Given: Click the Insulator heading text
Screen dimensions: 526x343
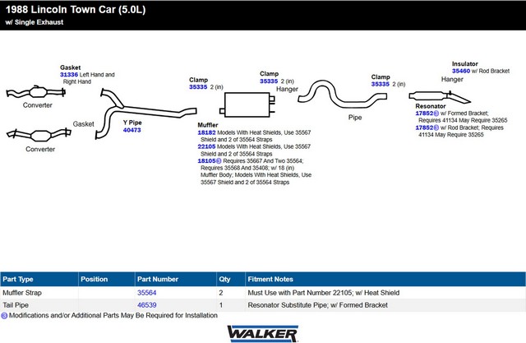Looking at the screenshot, I should [464, 64].
